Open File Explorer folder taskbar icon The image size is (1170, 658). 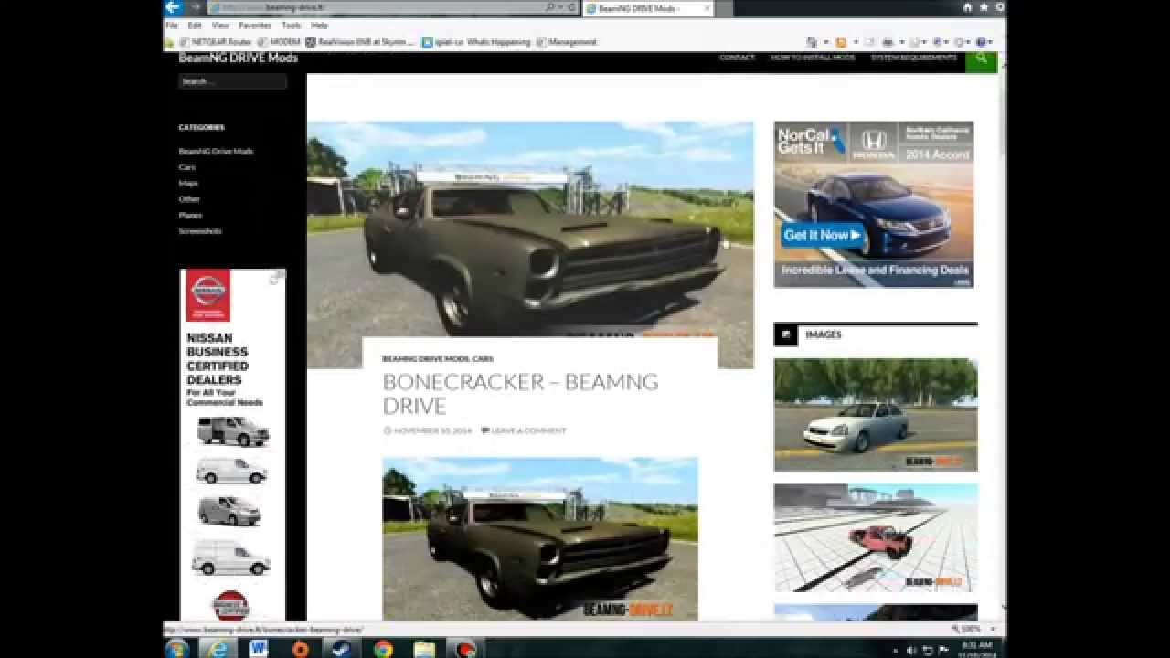(424, 648)
